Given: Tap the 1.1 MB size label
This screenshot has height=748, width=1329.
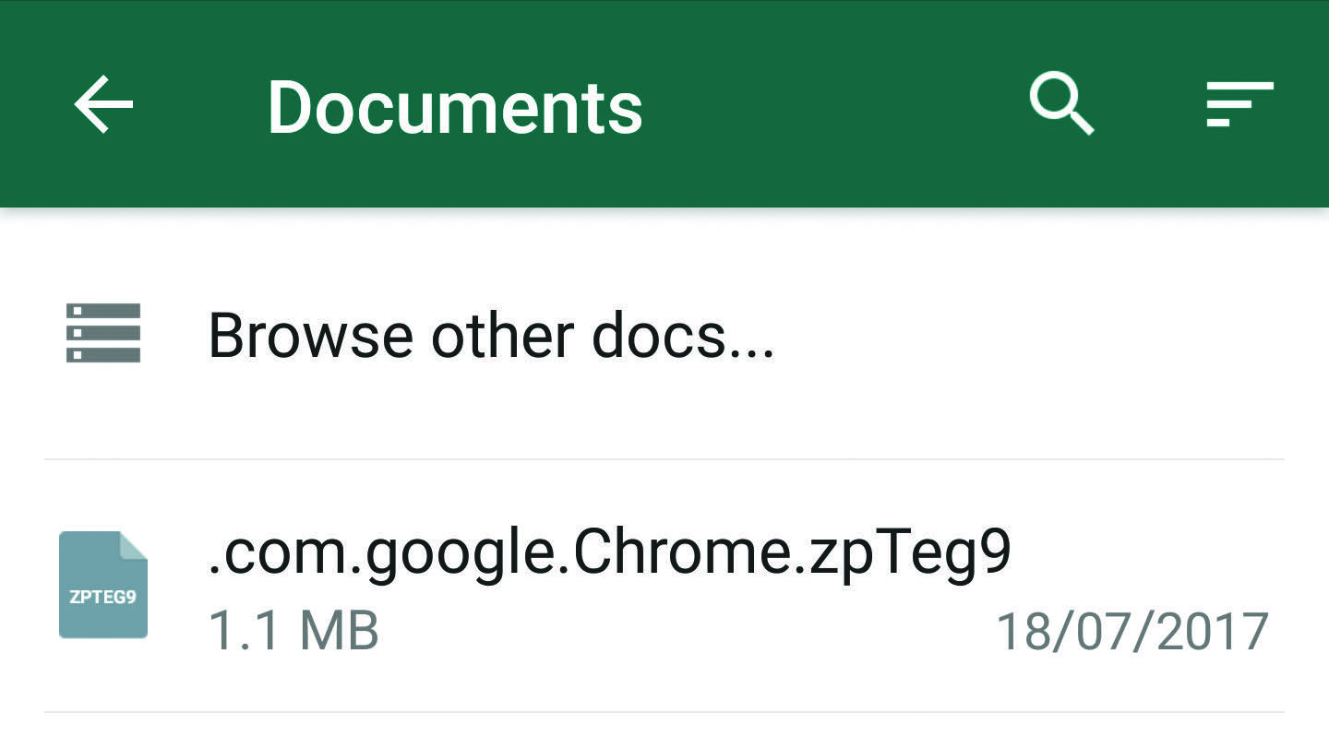Looking at the screenshot, I should pos(293,629).
